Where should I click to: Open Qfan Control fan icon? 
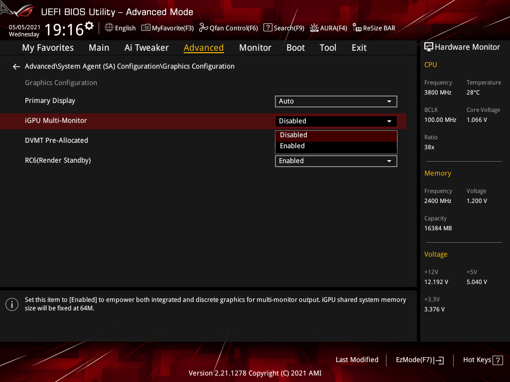pos(204,28)
